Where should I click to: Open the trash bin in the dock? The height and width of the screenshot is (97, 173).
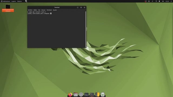pyautogui.click(x=103, y=95)
